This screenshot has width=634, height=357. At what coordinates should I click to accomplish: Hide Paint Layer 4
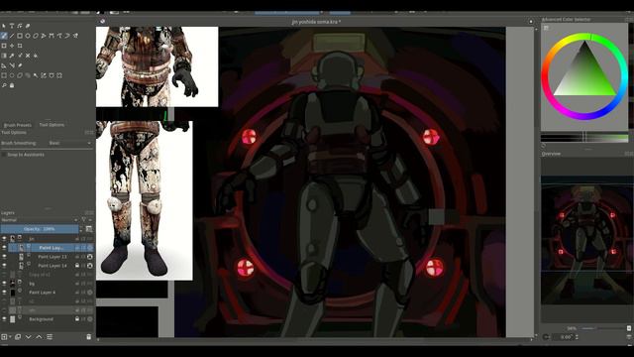[4, 293]
